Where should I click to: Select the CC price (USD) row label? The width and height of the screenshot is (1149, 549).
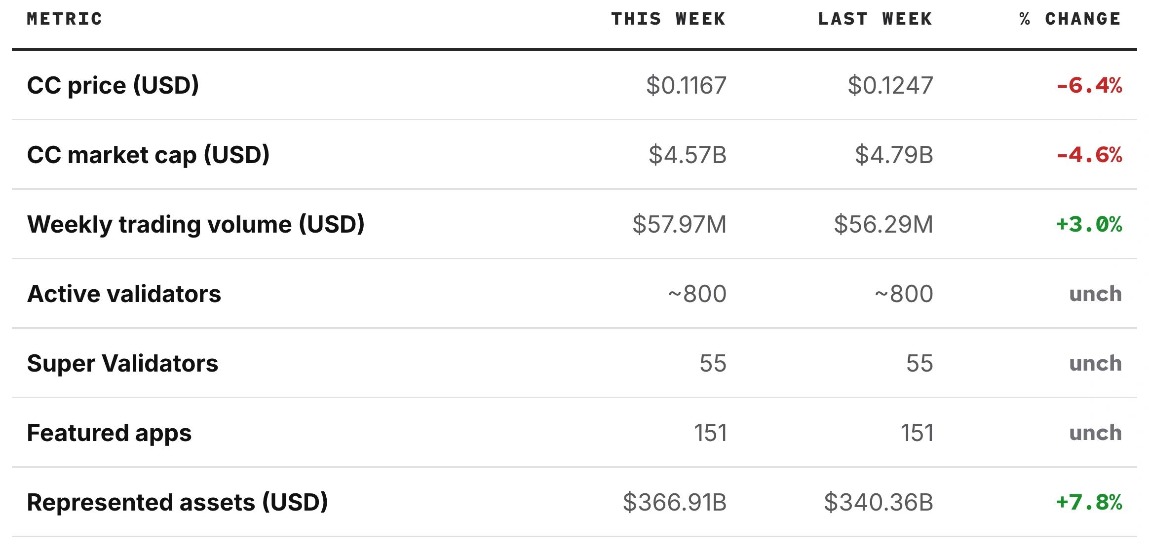113,85
